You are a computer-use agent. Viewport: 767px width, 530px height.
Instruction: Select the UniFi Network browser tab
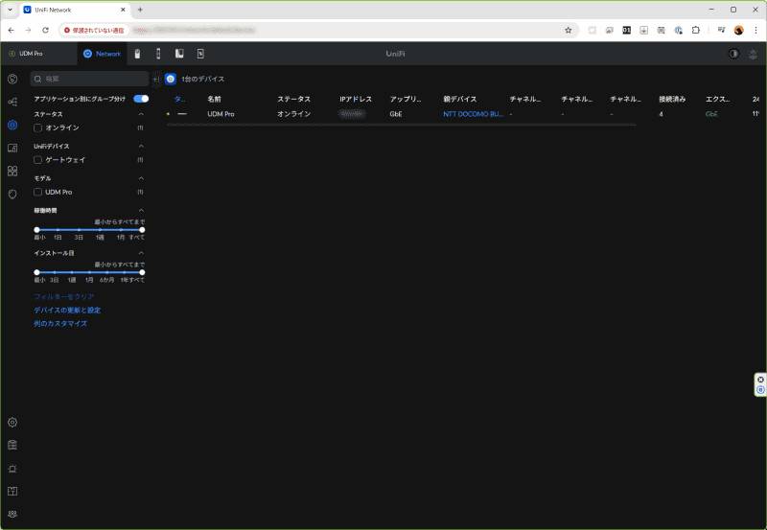pyautogui.click(x=75, y=10)
